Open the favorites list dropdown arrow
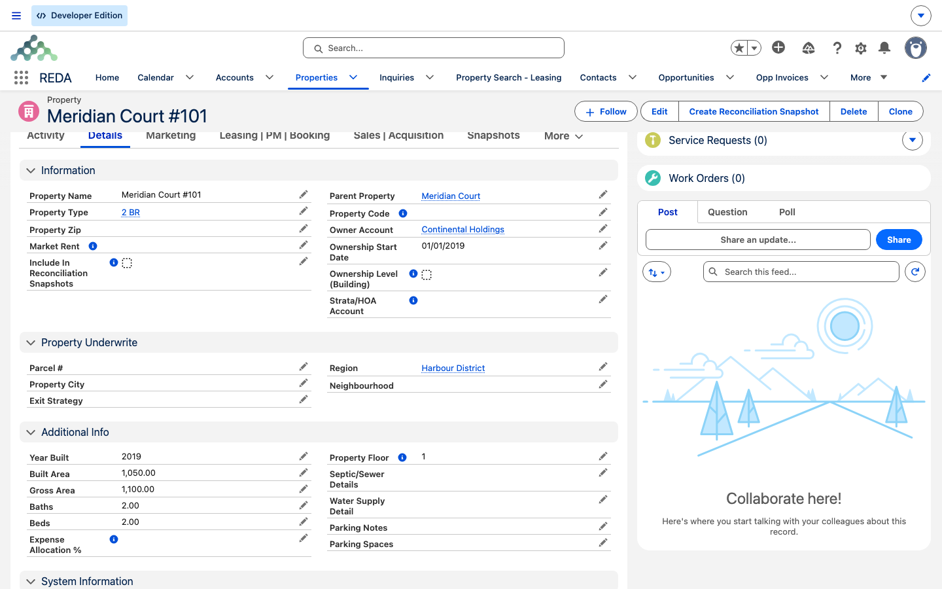Image resolution: width=942 pixels, height=589 pixels. [x=754, y=48]
